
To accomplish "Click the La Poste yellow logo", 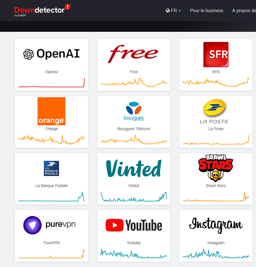I will click(x=216, y=111).
